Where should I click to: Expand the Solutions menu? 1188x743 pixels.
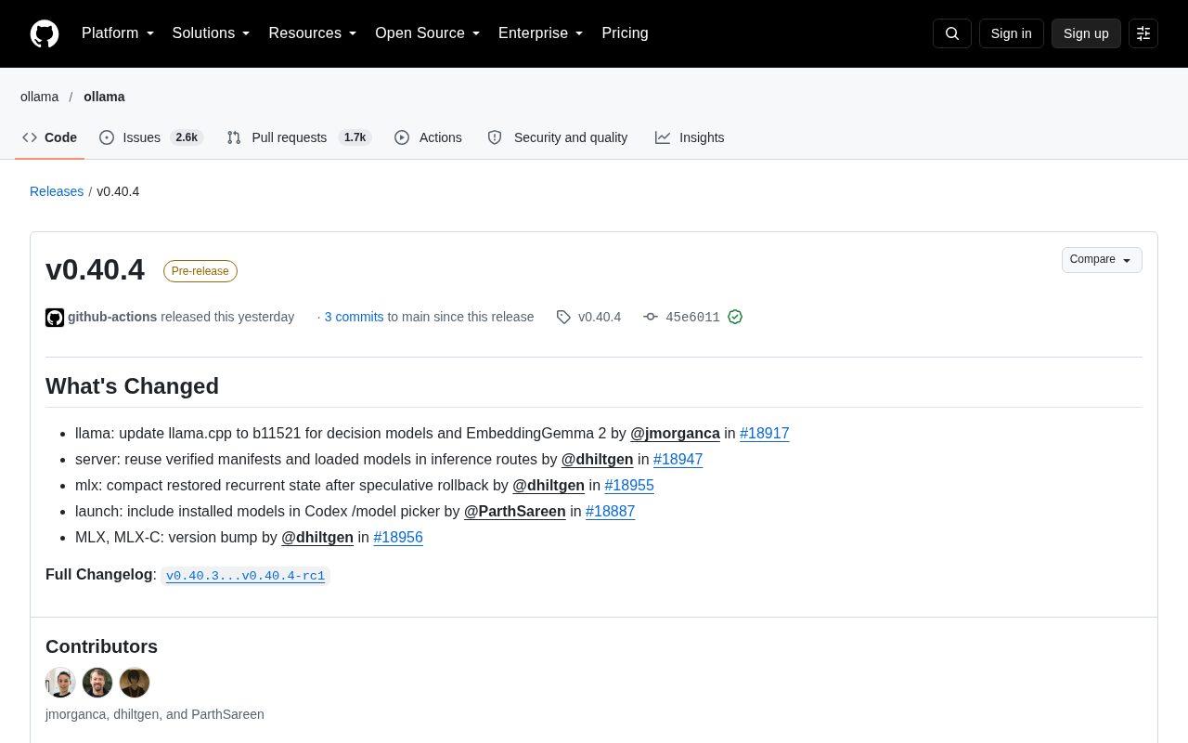point(212,33)
